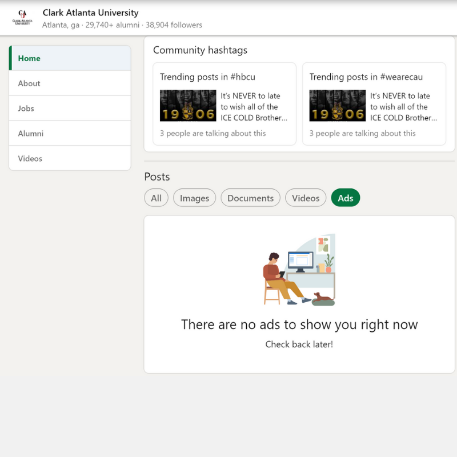Click the 29,740+ alumni text
This screenshot has height=457, width=457.
(x=112, y=25)
